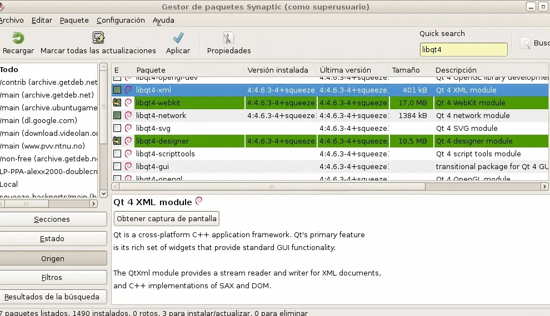
Task: Click Debian swirl icon in libqt4-xml row
Action: pyautogui.click(x=128, y=90)
